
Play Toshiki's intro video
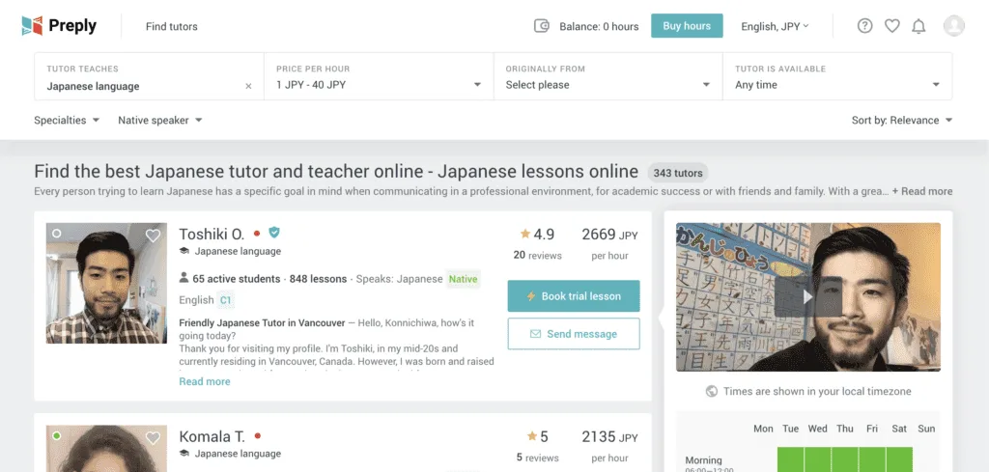[808, 296]
